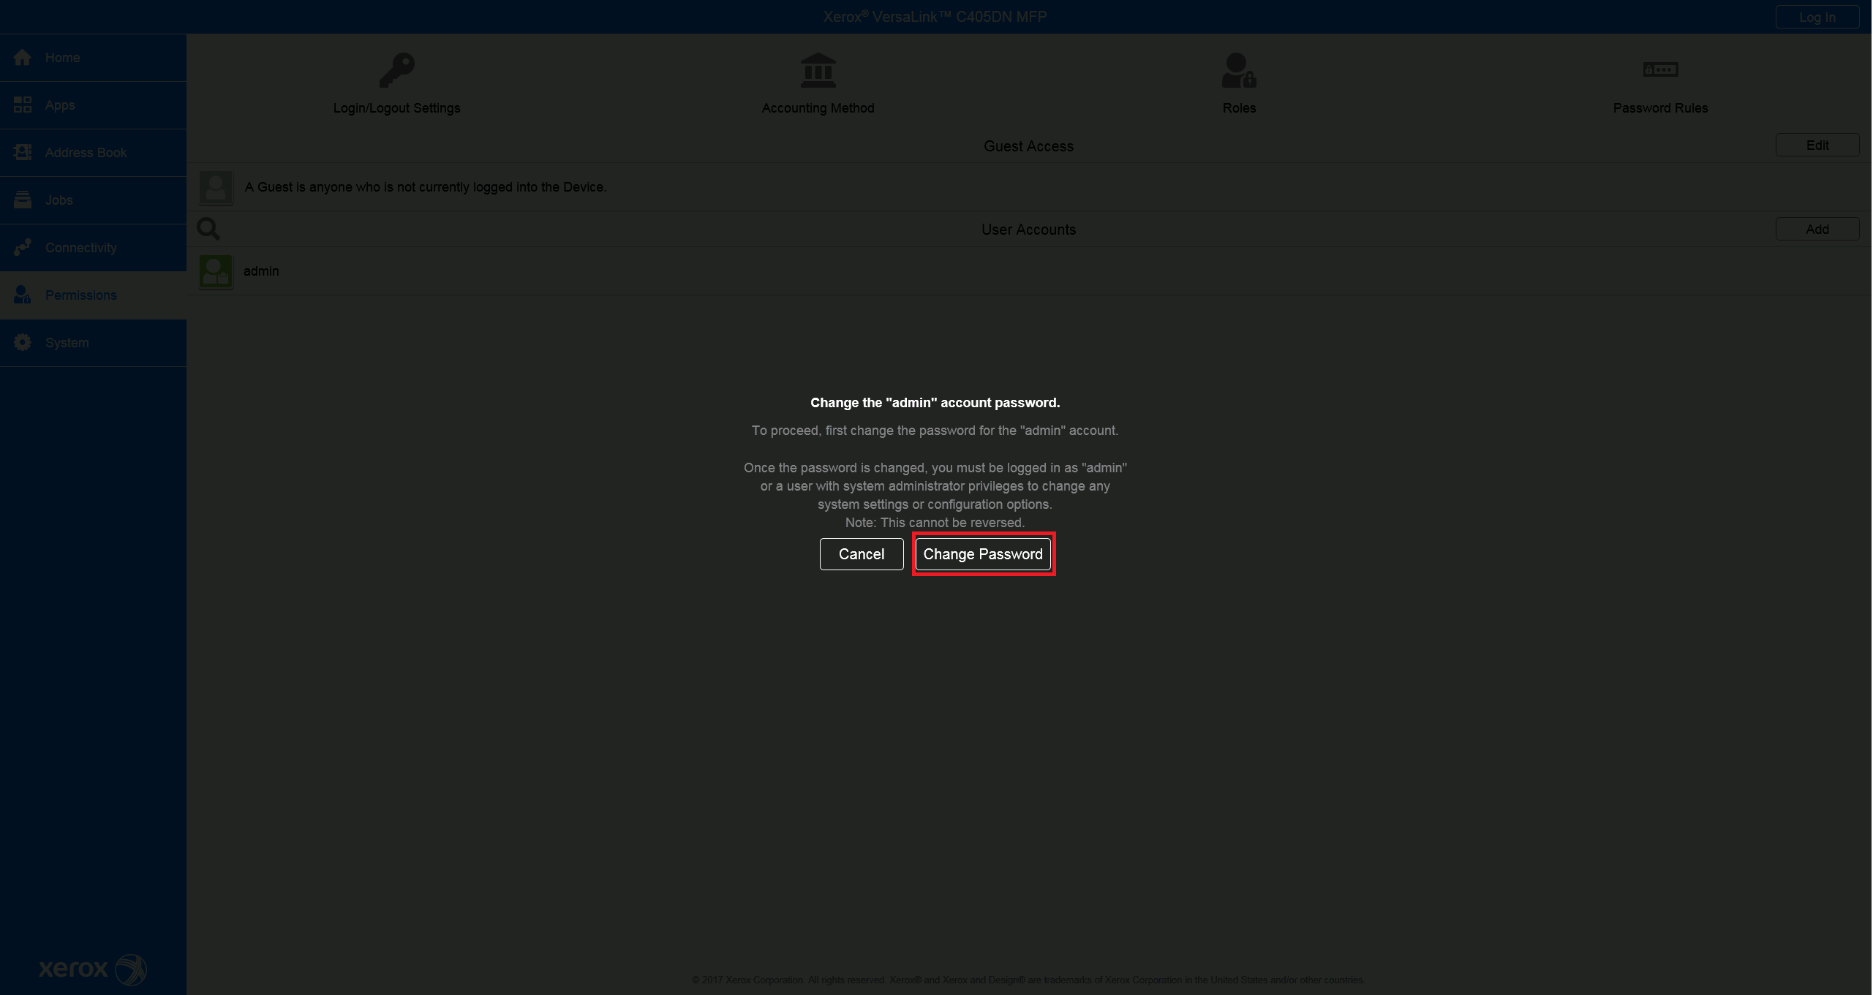1873x995 pixels.
Task: Open the System settings gear
Action: coord(23,342)
